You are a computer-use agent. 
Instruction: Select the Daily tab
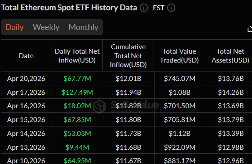click(x=15, y=27)
